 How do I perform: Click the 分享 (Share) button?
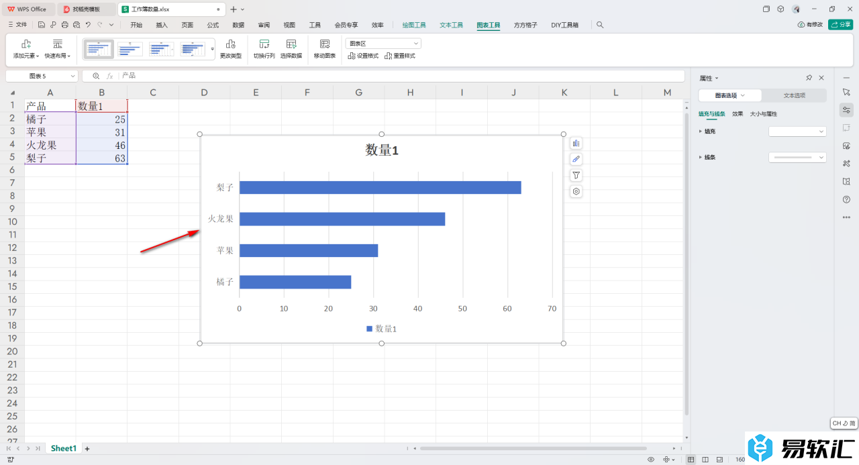[x=841, y=25]
